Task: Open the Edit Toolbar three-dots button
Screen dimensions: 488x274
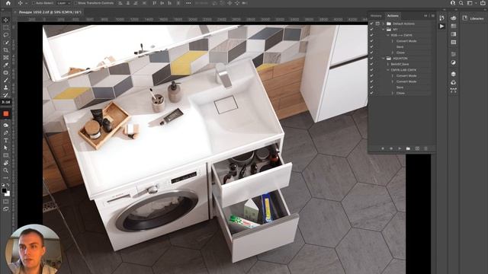Action: click(x=5, y=177)
